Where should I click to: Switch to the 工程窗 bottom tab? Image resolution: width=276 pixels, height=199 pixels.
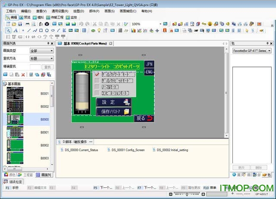25,175
